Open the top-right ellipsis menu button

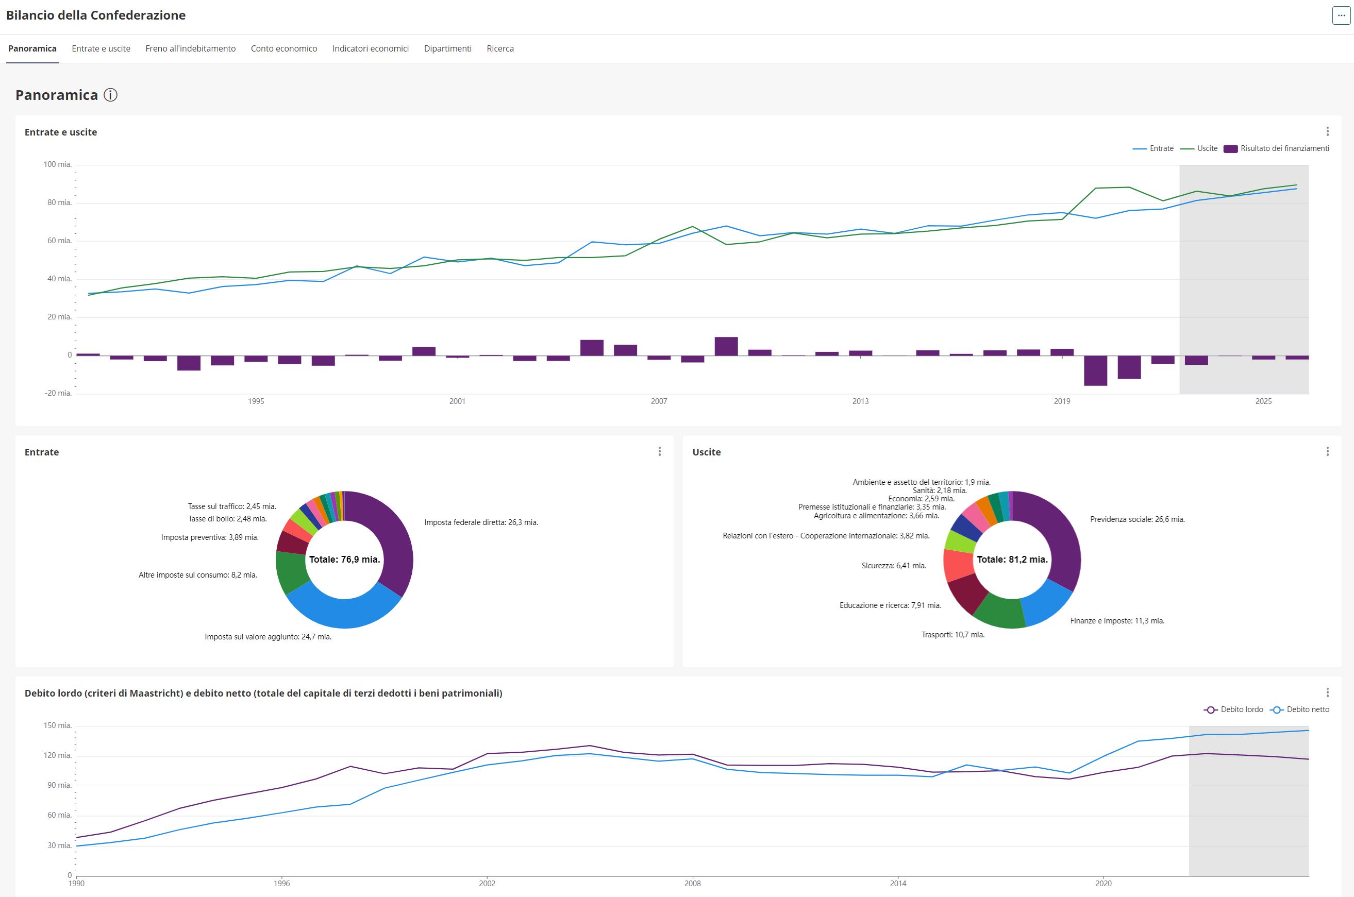[x=1341, y=15]
